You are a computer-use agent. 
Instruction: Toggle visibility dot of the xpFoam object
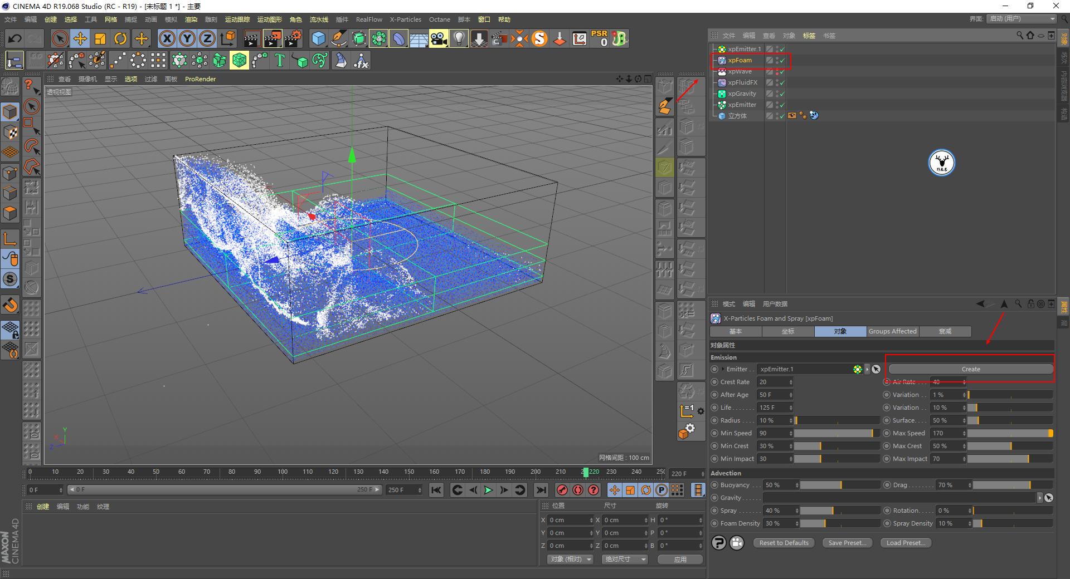pyautogui.click(x=777, y=58)
